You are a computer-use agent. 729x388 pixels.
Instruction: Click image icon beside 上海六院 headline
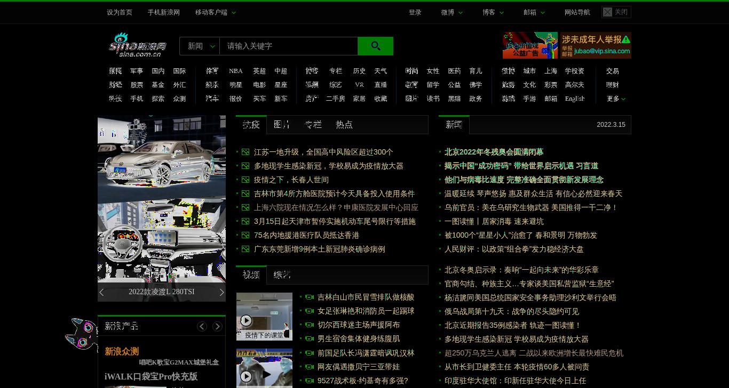(x=245, y=207)
